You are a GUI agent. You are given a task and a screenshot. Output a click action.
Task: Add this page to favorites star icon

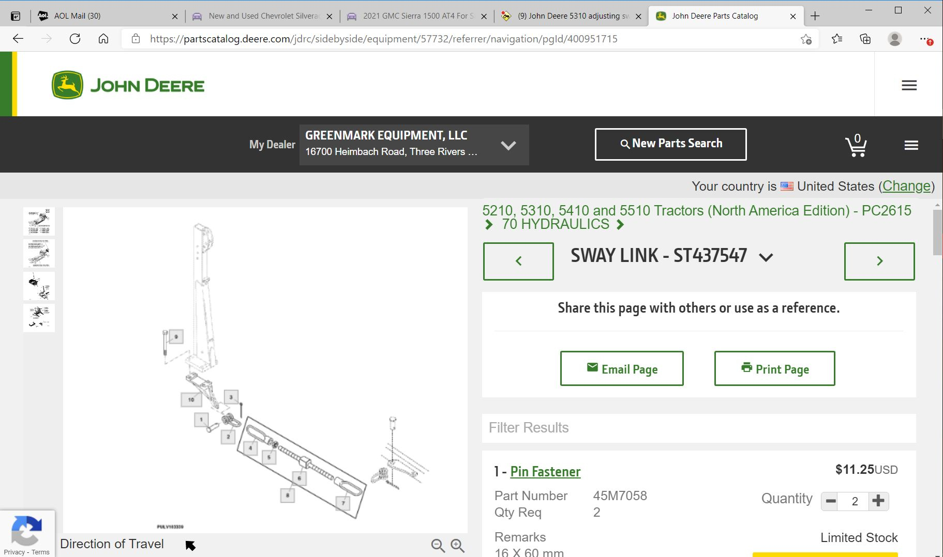coord(806,39)
